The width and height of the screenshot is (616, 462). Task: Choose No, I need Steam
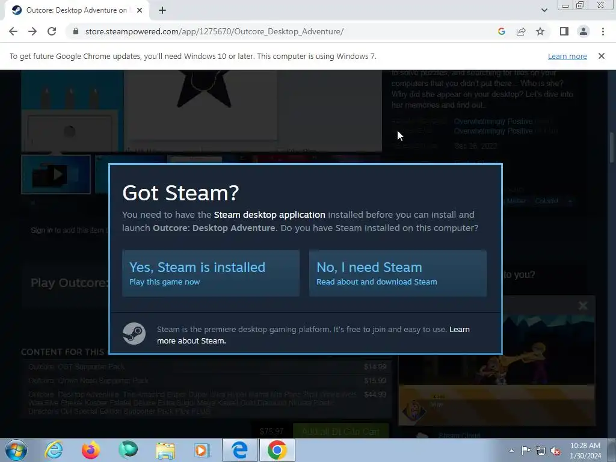pyautogui.click(x=398, y=273)
